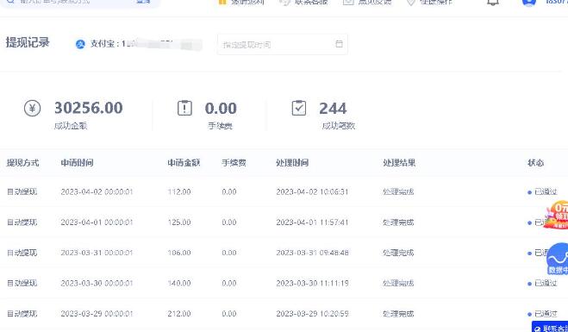
Task: Click the 212.00 amount cell
Action: [179, 314]
